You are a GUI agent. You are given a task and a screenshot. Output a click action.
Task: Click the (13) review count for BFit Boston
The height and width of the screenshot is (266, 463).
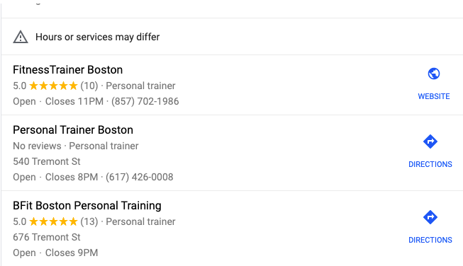pos(89,221)
